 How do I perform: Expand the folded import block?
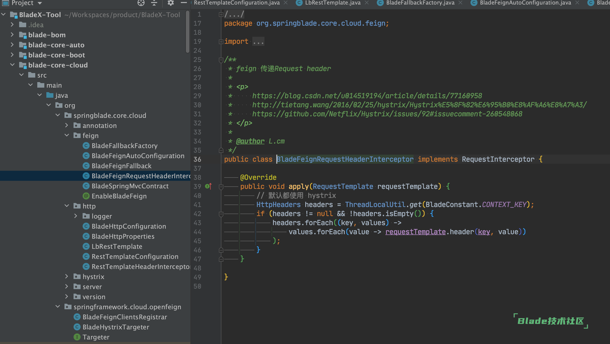click(x=221, y=42)
